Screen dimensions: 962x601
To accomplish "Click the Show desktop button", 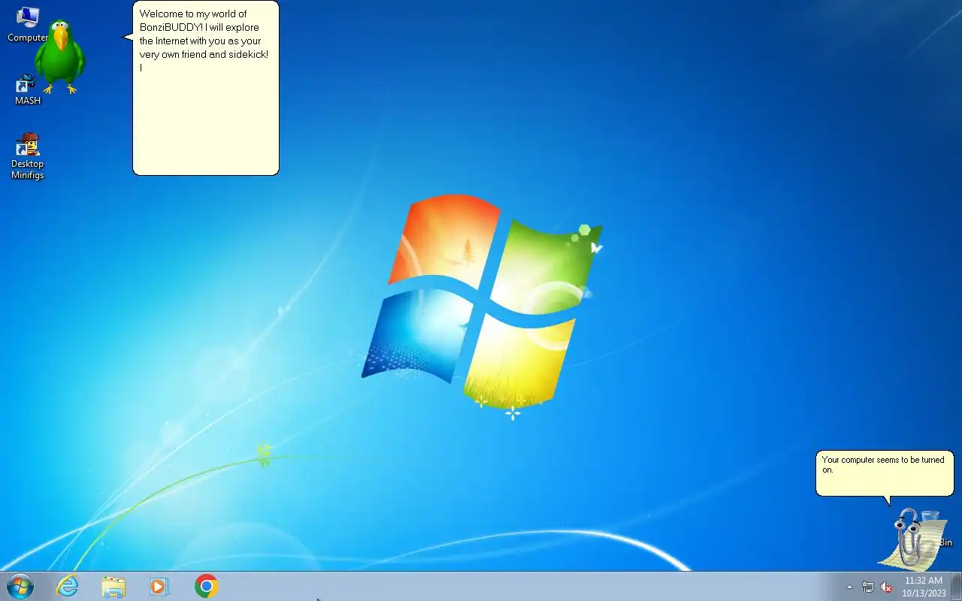I will (x=956, y=586).
